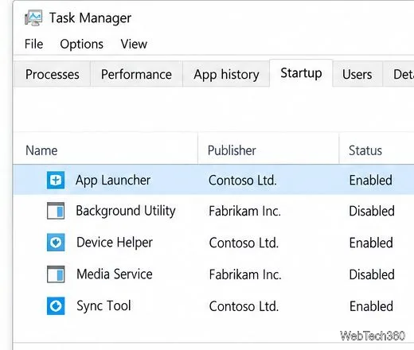This screenshot has width=414, height=350.
Task: Click the Sync Tool circular icon
Action: tap(56, 306)
